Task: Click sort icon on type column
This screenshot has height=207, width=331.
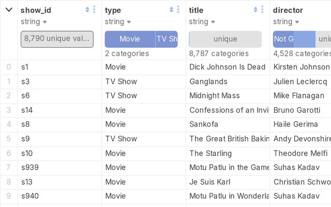Action: (x=172, y=9)
